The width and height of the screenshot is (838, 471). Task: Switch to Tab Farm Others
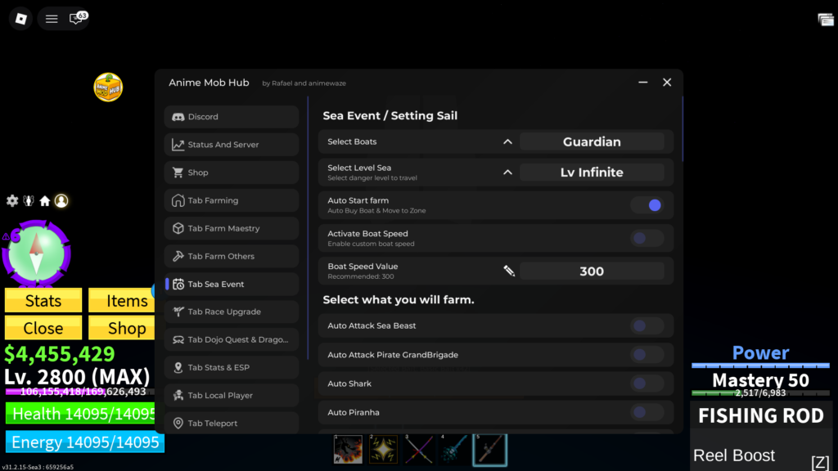coord(232,256)
